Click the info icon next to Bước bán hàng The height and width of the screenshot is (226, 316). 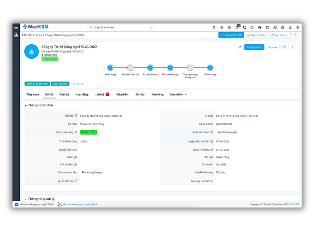point(76,132)
